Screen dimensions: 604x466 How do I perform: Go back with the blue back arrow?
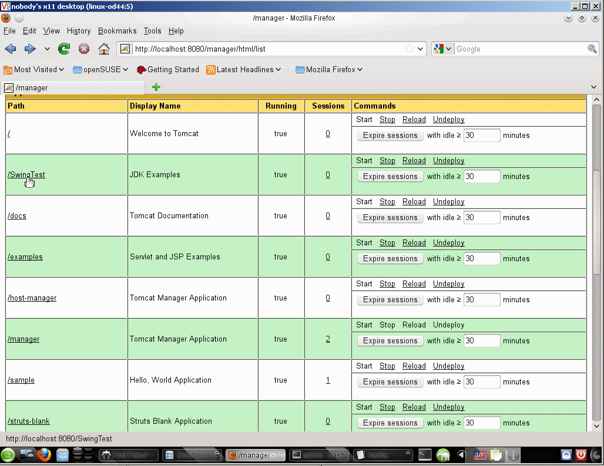(x=11, y=49)
